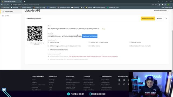Viewport: 173px width, 97px height.
Task: Reload the page with refresh icon
Action: coord(8,5)
